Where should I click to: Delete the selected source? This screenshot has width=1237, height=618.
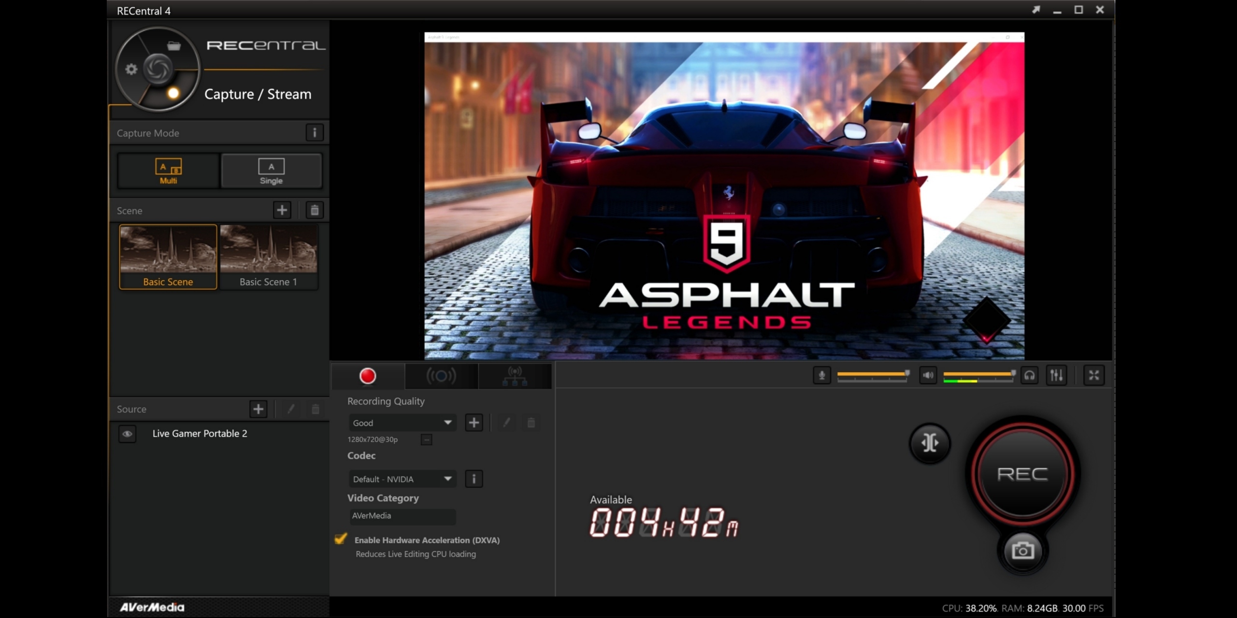316,409
